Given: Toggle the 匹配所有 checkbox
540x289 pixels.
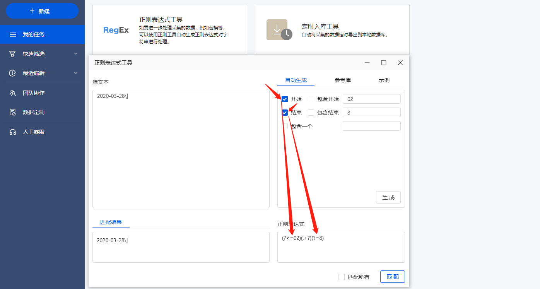Looking at the screenshot, I should [x=342, y=277].
